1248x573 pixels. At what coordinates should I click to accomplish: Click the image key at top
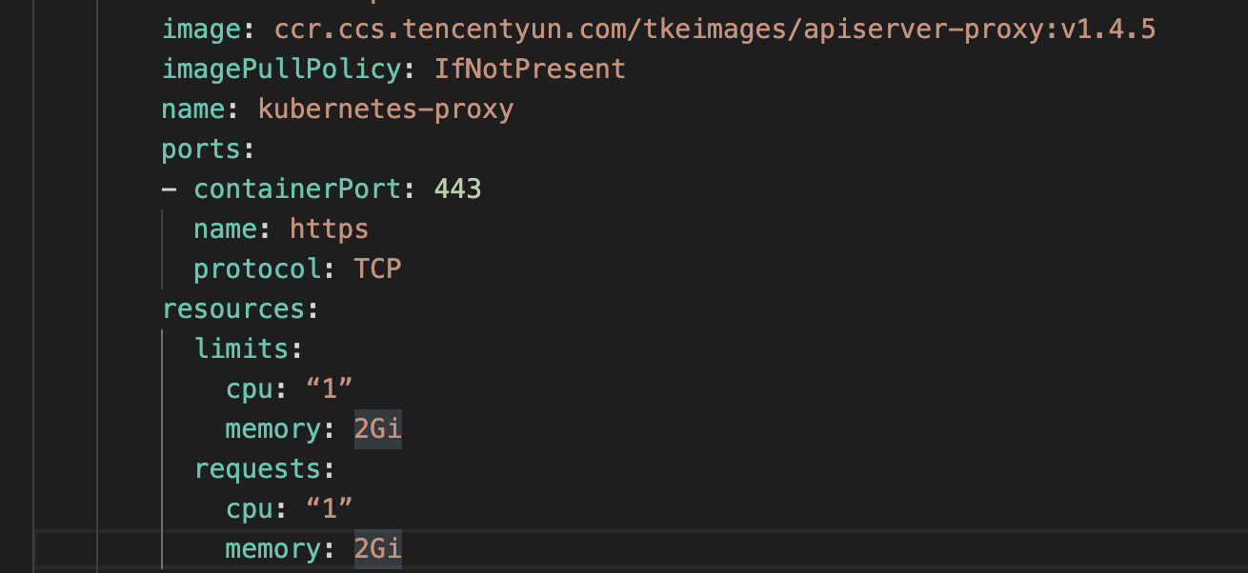(200, 30)
